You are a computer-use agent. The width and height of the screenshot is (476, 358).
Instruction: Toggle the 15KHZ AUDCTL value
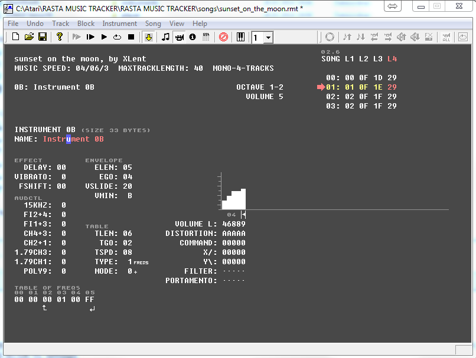click(x=64, y=205)
